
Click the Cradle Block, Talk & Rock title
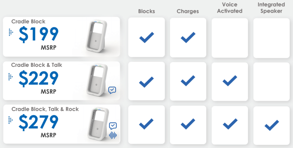click(x=45, y=109)
